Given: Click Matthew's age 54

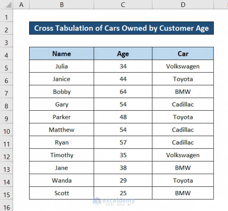Looking at the screenshot, I should point(123,130).
